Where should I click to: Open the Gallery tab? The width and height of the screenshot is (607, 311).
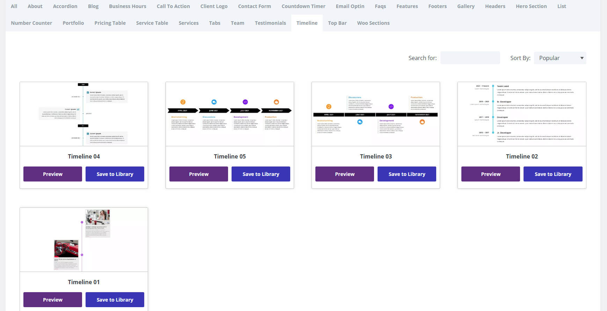click(x=466, y=6)
